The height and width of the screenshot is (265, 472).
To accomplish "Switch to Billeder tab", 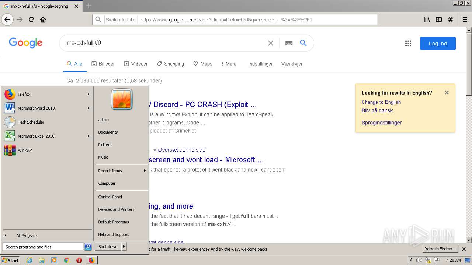I will click(x=103, y=64).
